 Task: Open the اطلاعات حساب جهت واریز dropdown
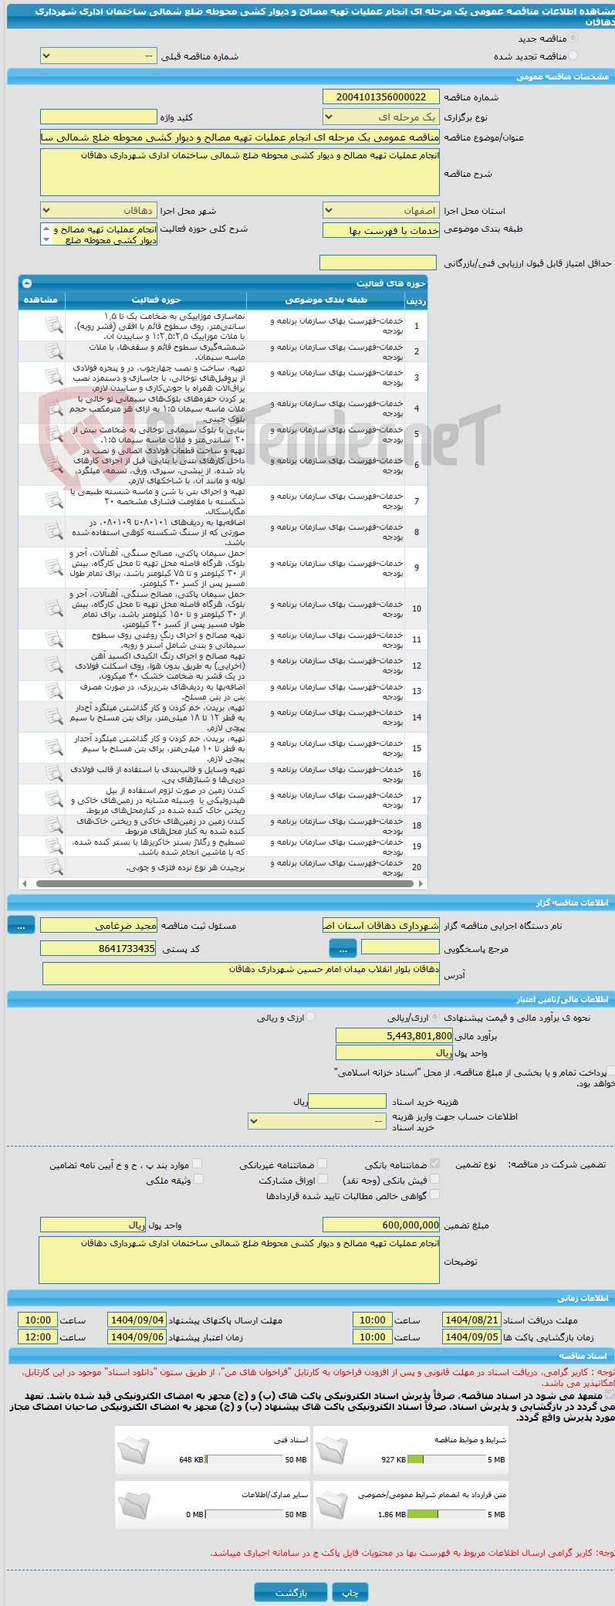(x=316, y=1121)
